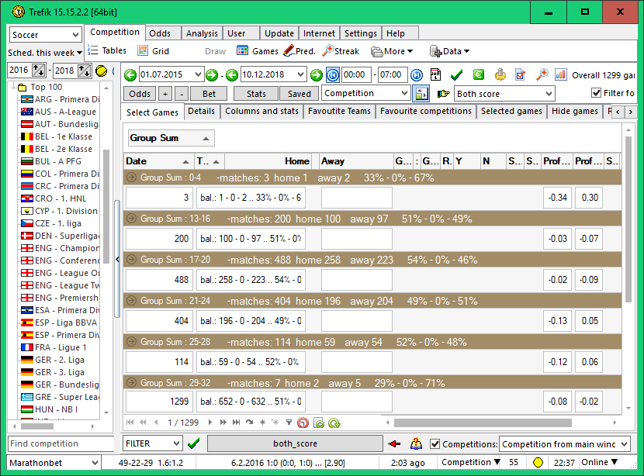
Task: Open the Streak tool
Action: pos(341,51)
